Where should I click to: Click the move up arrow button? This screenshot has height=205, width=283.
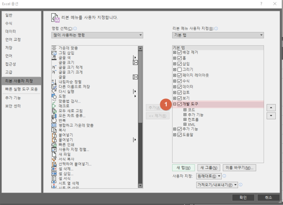coord(271,108)
